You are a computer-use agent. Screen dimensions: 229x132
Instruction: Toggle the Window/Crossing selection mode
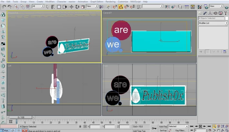point(65,7)
